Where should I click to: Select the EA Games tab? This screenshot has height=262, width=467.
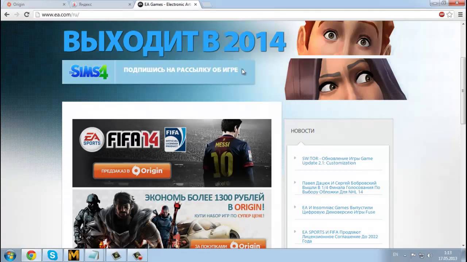pos(167,4)
